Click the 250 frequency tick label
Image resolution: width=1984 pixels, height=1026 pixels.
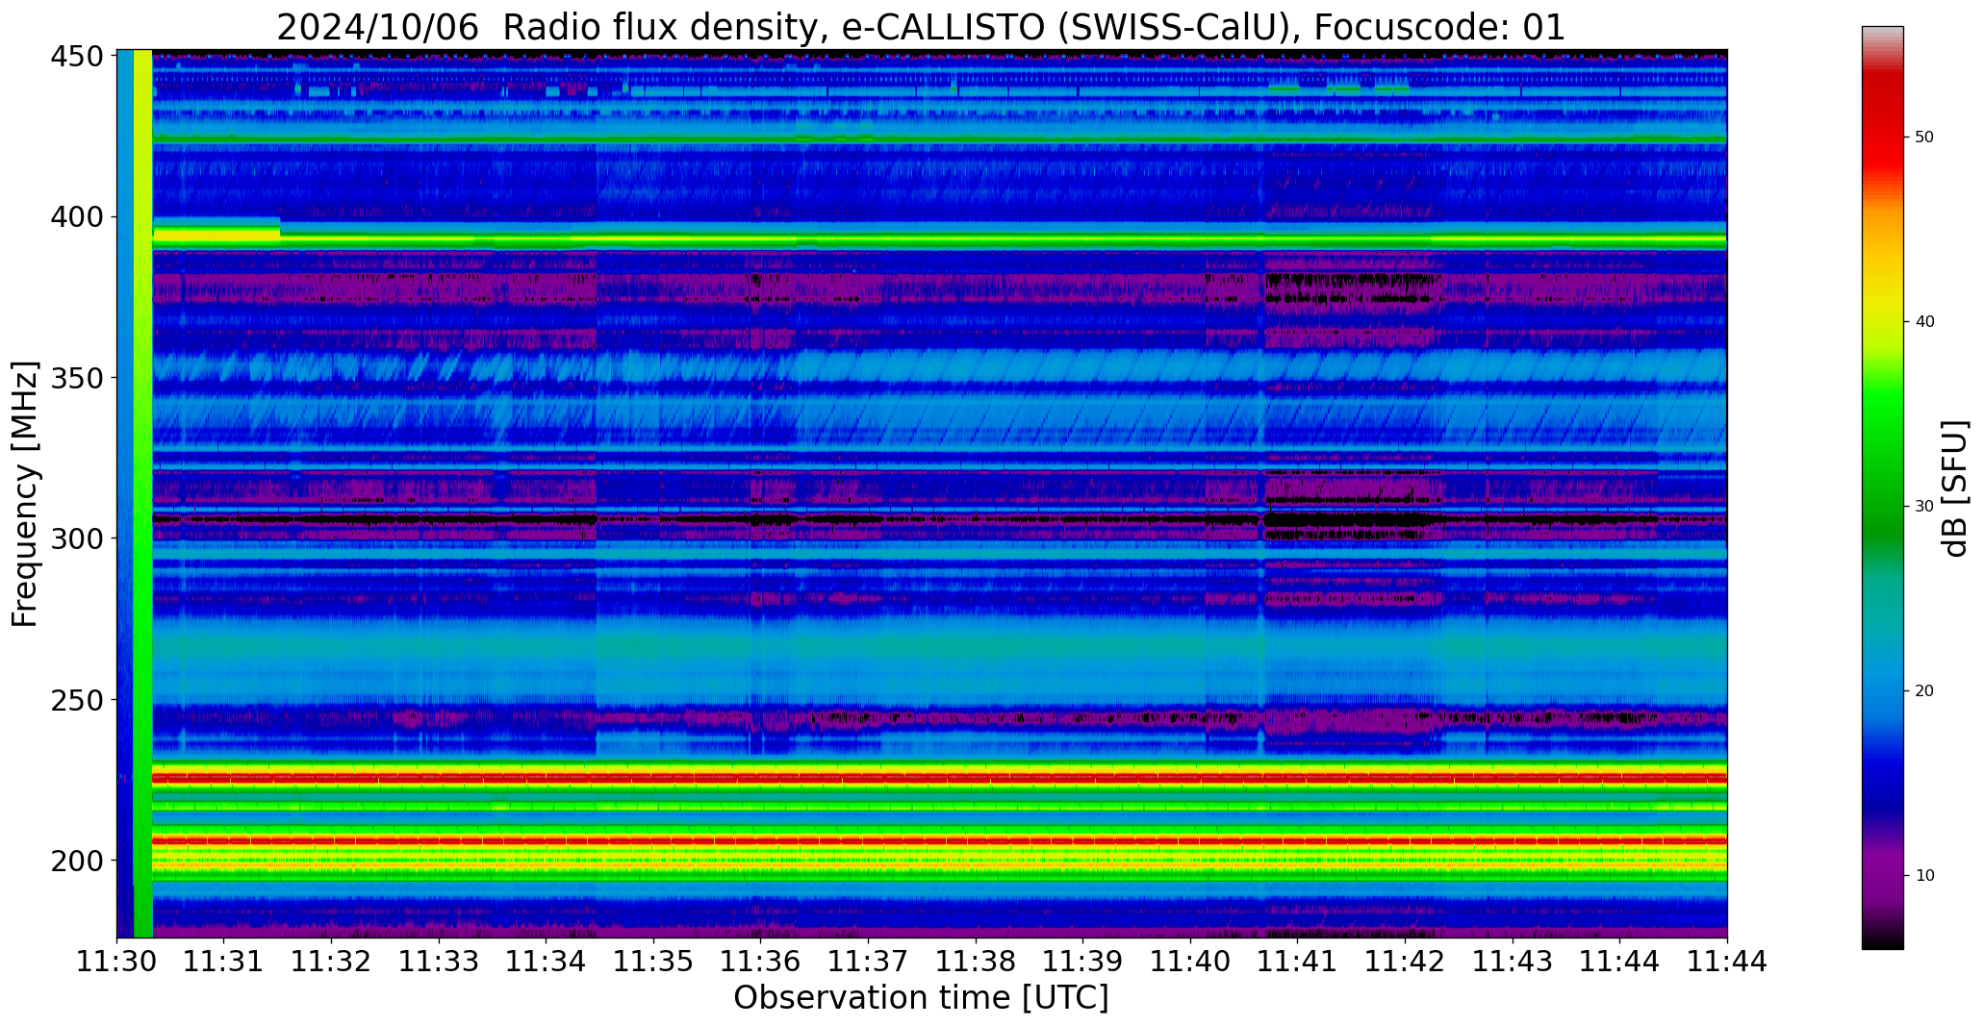(x=77, y=699)
